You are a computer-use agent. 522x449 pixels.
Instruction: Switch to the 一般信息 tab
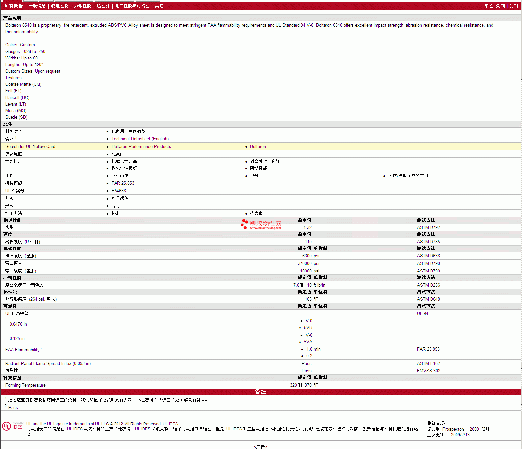click(37, 6)
